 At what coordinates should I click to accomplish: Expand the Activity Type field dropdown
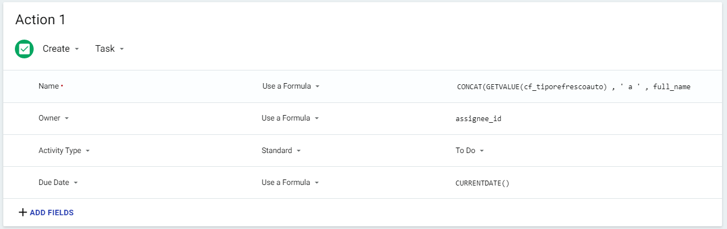pos(64,150)
